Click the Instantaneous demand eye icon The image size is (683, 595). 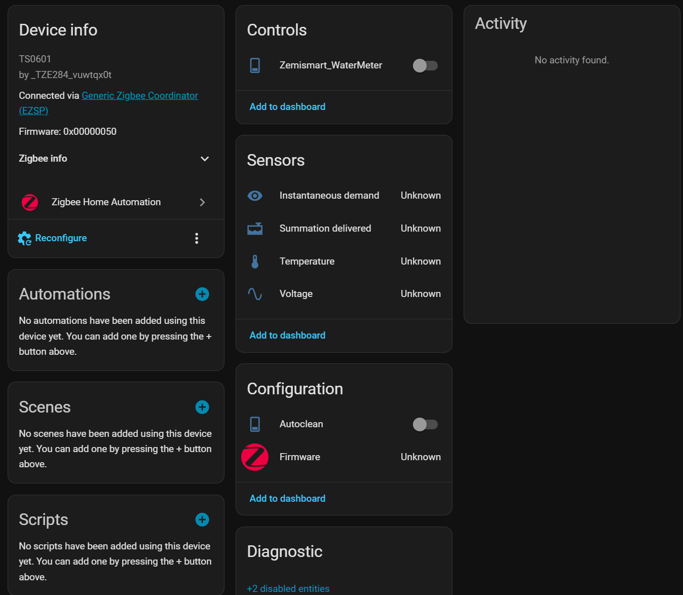pyautogui.click(x=255, y=196)
